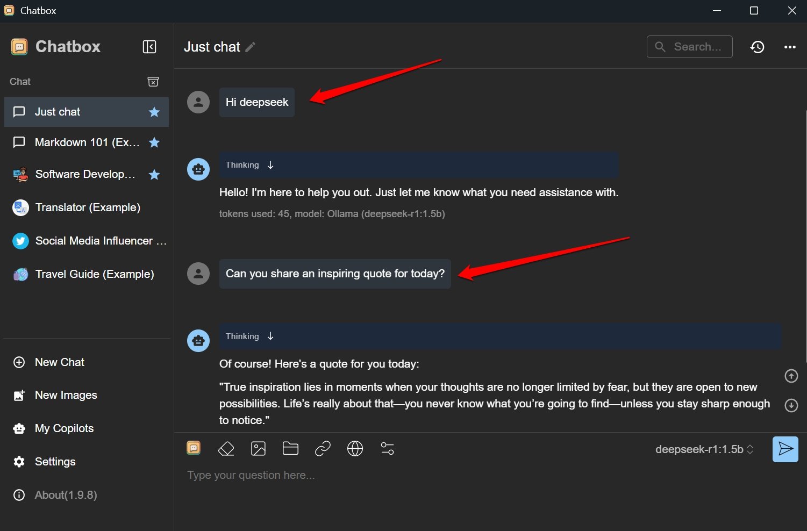Screen dimensions: 807x531
Task: Attach a file with the folder icon
Action: (290, 448)
